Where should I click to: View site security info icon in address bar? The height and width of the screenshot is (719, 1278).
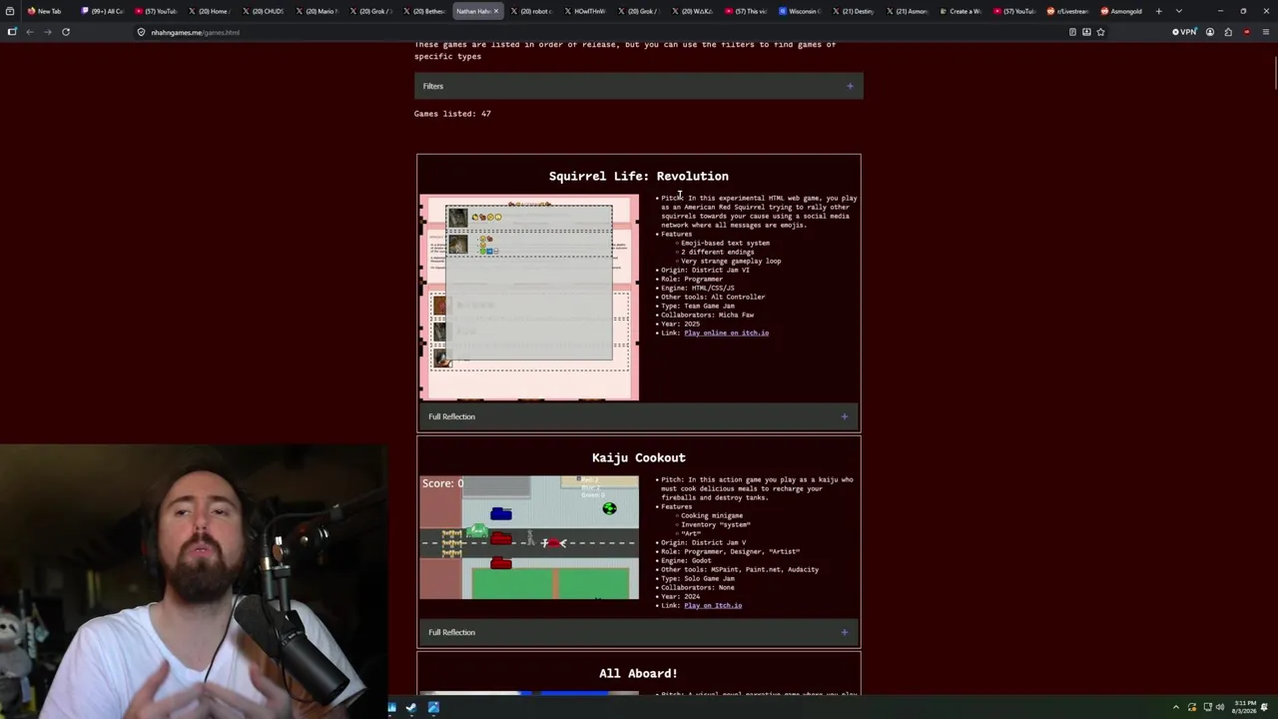(141, 32)
